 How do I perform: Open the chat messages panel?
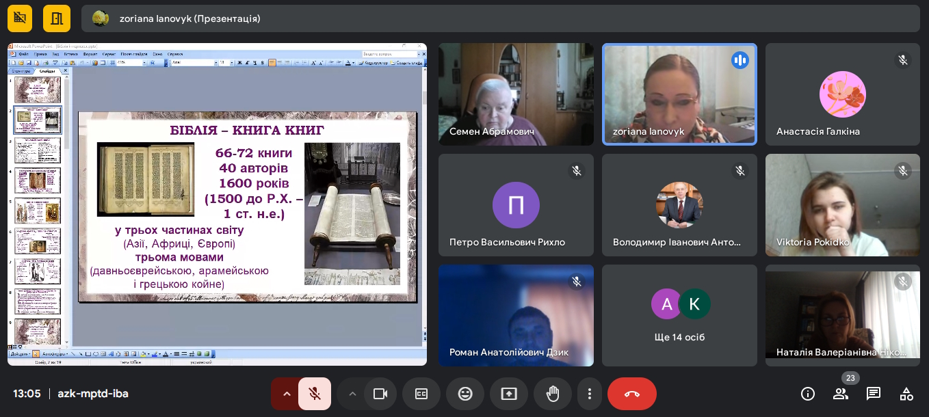tap(874, 394)
